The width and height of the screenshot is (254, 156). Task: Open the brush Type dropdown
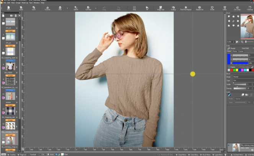pos(244,80)
